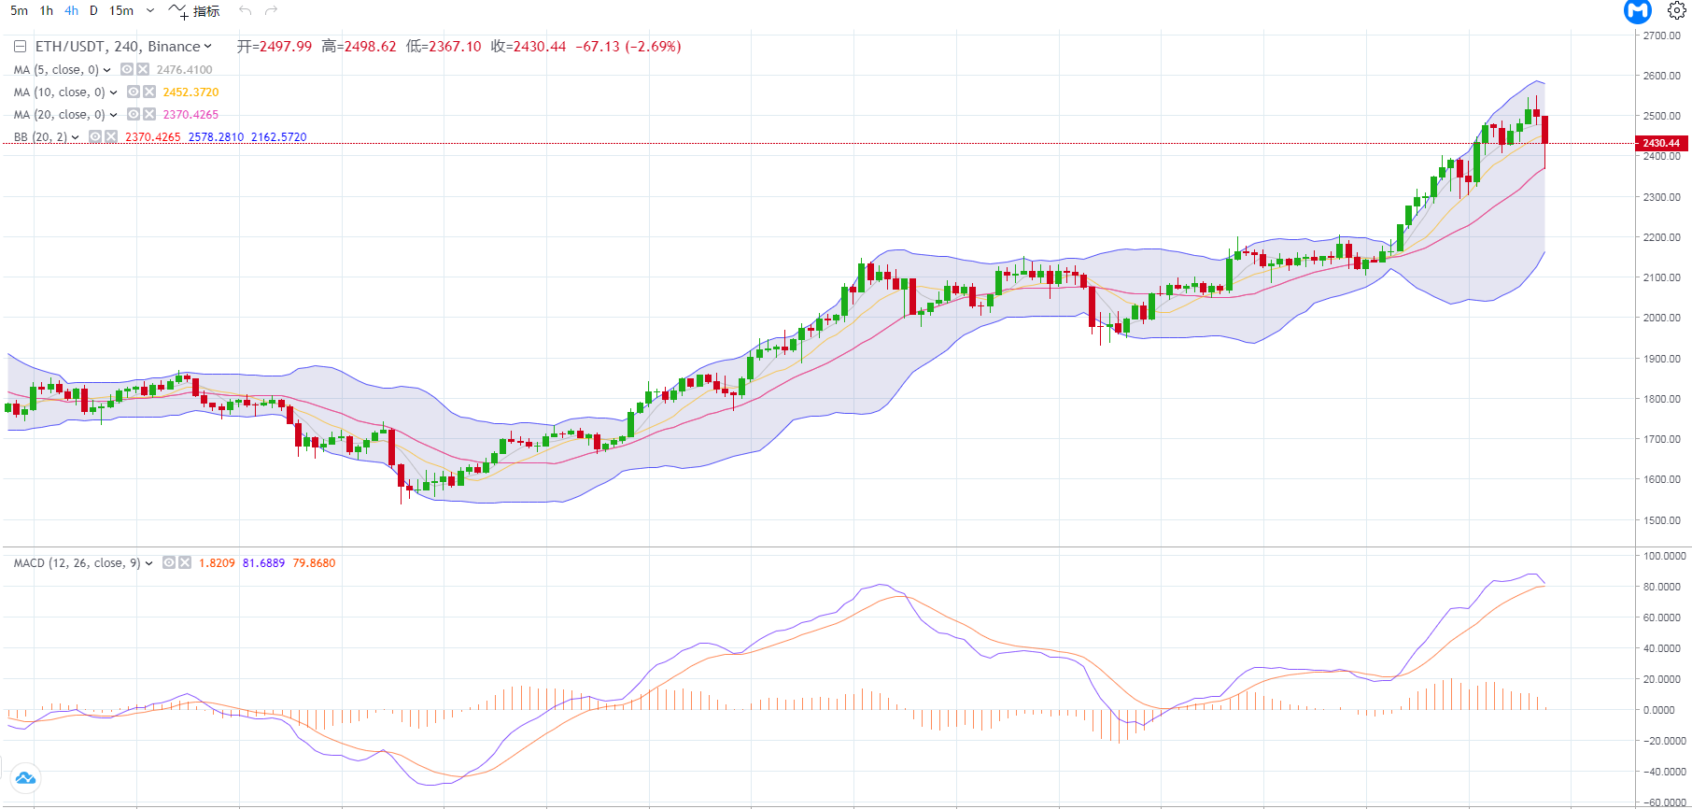Select the 4h timeframe
This screenshot has height=809, width=1692.
[71, 11]
